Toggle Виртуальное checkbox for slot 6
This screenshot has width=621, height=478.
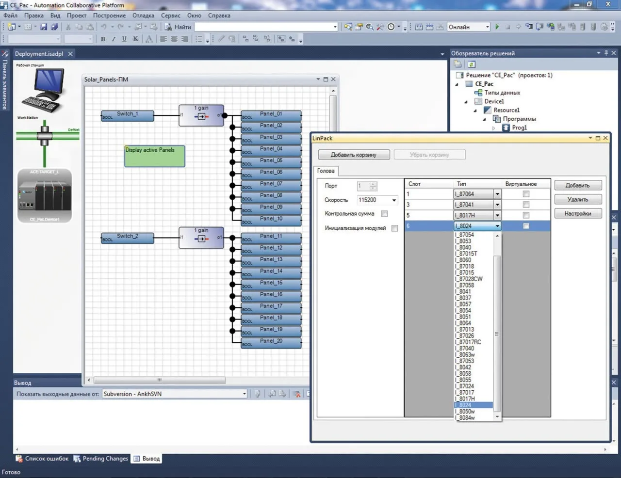[526, 226]
